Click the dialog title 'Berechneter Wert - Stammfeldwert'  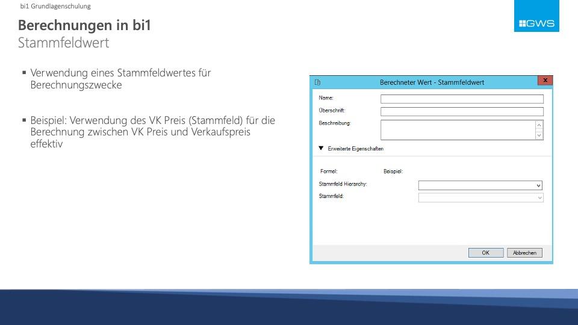pyautogui.click(x=432, y=82)
